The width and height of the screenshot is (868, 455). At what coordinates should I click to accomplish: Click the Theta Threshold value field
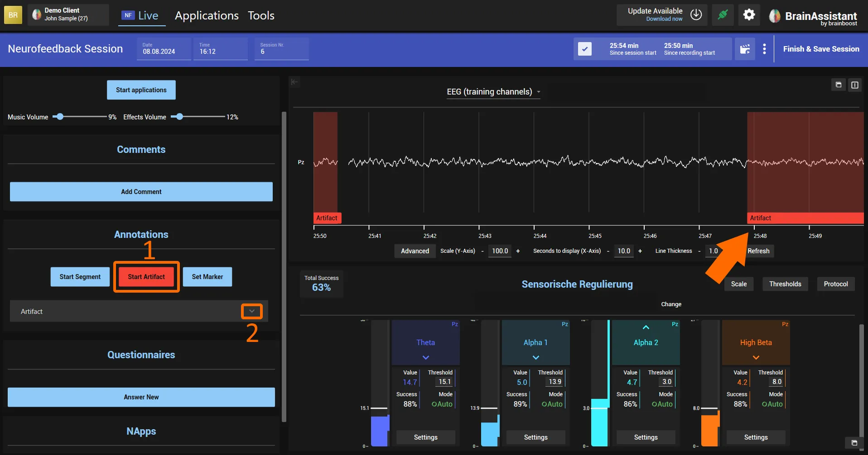[445, 382]
